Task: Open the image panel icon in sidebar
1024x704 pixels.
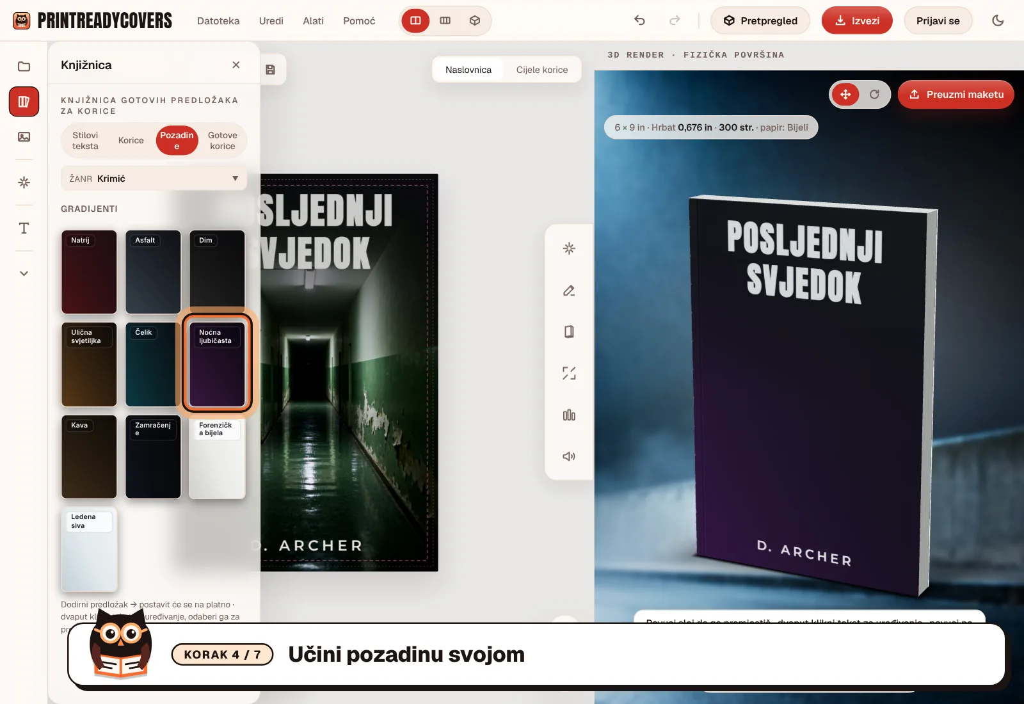Action: [24, 137]
